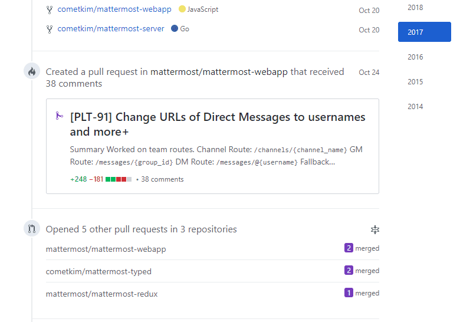The height and width of the screenshot is (322, 460).
Task: Select year 2014 in sidebar
Action: point(415,107)
